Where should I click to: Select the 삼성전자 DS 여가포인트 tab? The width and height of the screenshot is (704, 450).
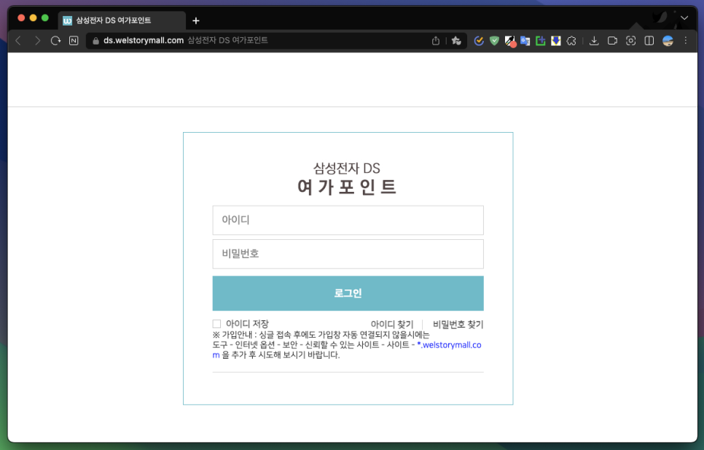[122, 20]
